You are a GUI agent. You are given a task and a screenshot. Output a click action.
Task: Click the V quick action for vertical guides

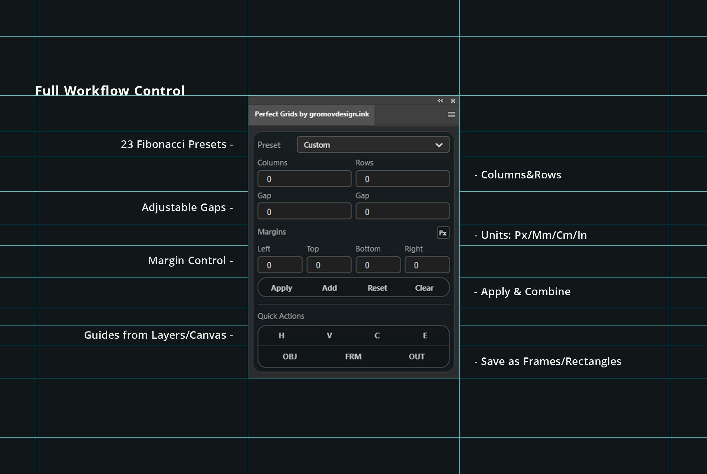pos(329,335)
